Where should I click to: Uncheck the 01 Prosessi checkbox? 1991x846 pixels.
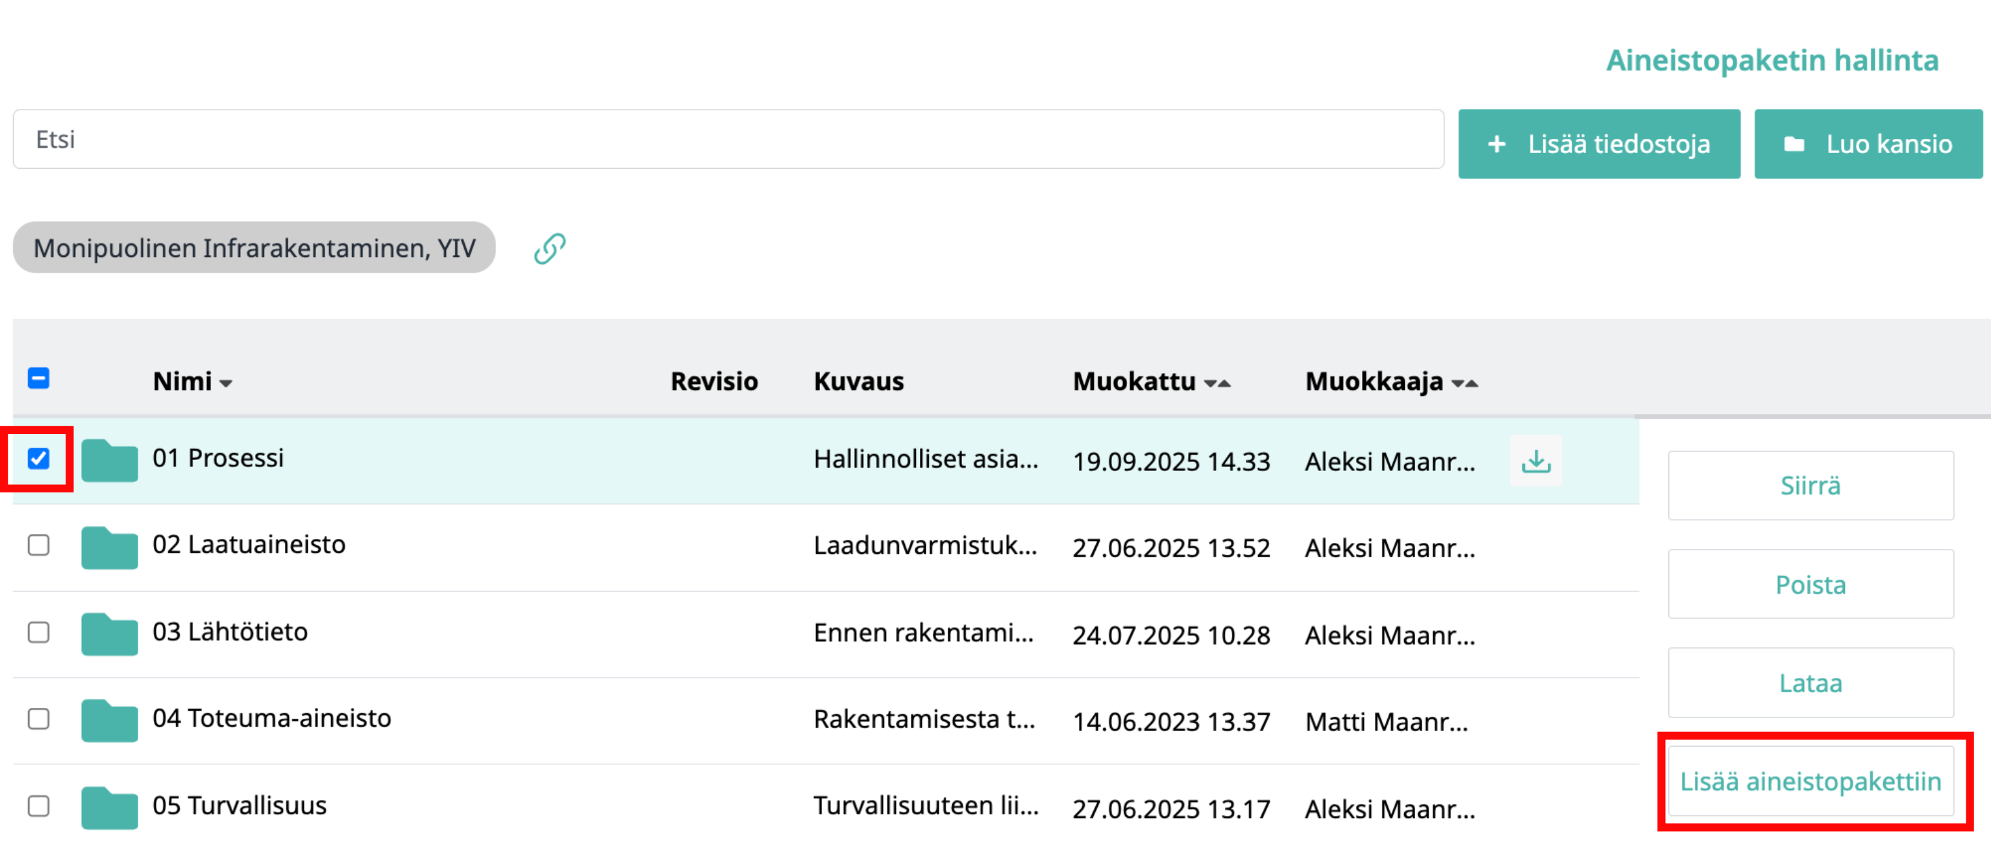coord(39,459)
